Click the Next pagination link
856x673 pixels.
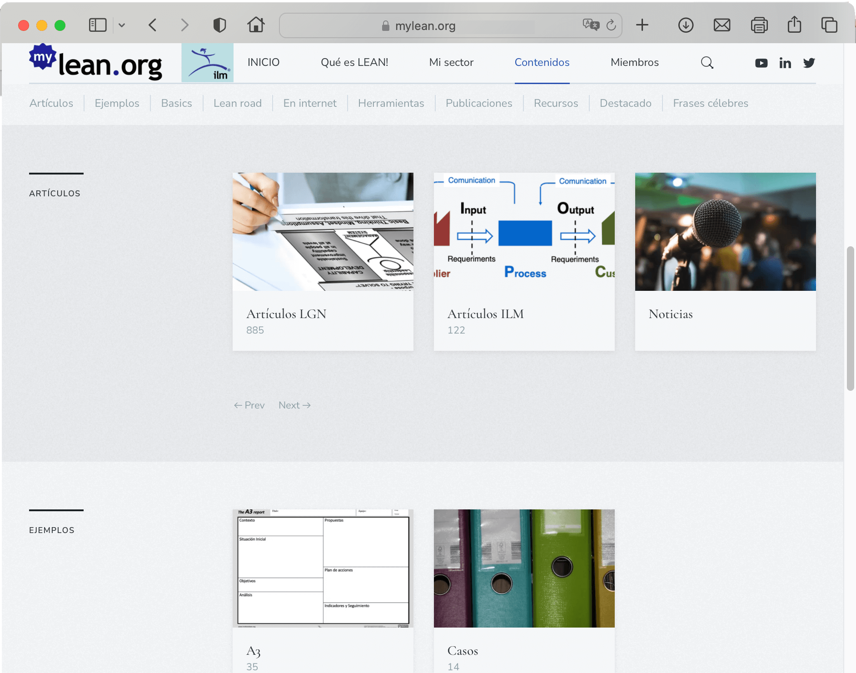[x=294, y=405]
